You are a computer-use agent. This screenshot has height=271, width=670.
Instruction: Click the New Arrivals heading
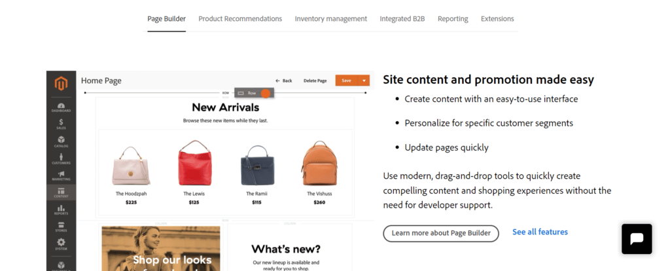click(225, 107)
